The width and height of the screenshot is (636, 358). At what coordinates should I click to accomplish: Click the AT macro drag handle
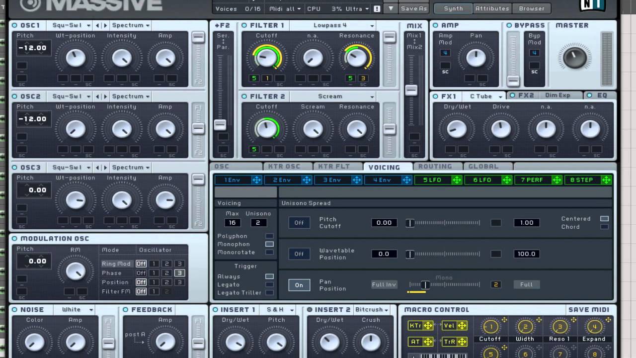point(428,342)
